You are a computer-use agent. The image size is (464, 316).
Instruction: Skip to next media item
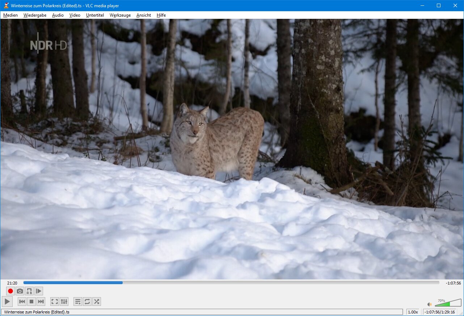point(41,302)
